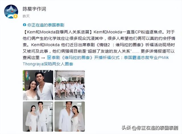Click the text 更多详情报道可以 in the post
The height and width of the screenshot is (134, 182).
click(158, 51)
